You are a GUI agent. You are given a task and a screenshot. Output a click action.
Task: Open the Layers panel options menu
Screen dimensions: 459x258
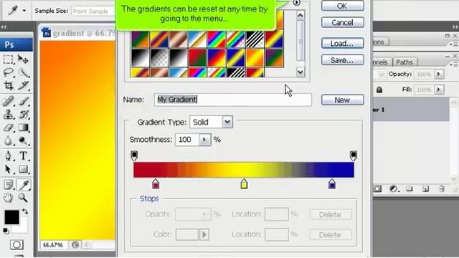[453, 64]
